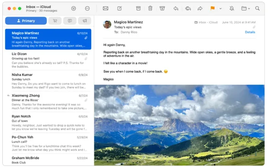Viewport: 268px width, 167px height.
Task: Reply to the message
Action: click(176, 8)
